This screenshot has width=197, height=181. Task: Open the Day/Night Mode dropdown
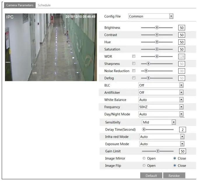coord(161,114)
